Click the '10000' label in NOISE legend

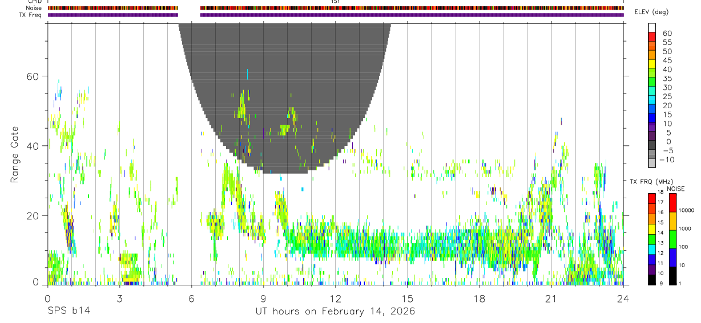[x=687, y=210]
